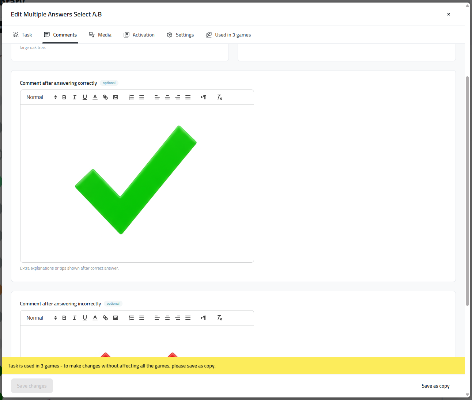Click Save as copy button
Screen dimensions: 472x400
[435, 386]
